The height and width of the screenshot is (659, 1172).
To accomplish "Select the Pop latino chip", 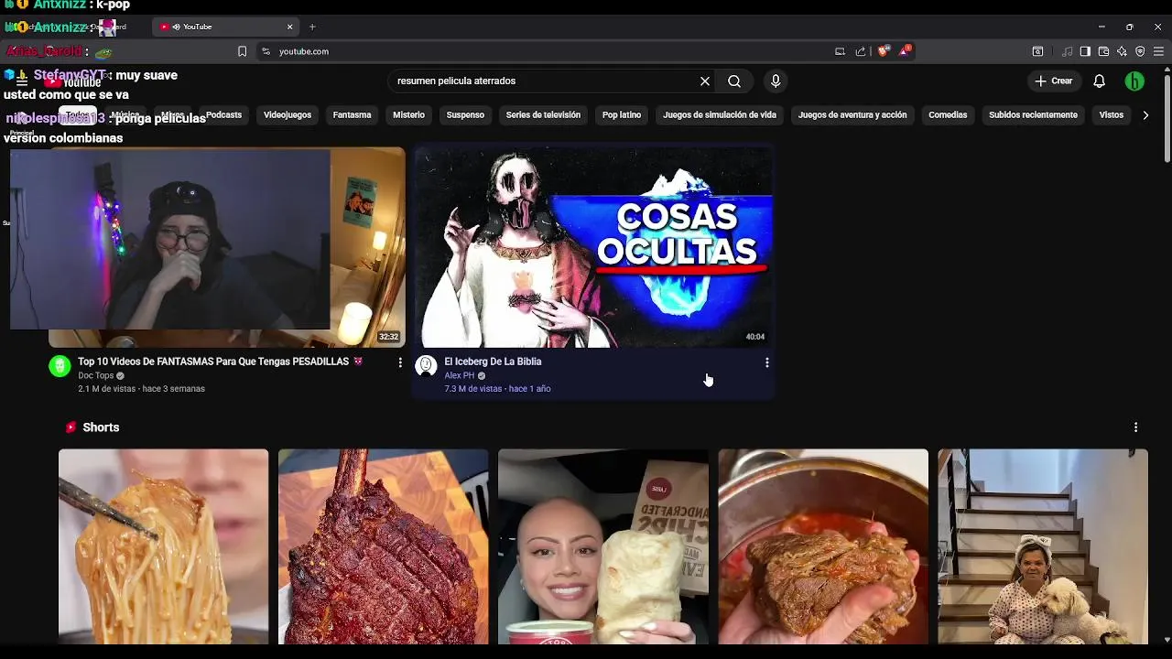I will point(622,115).
